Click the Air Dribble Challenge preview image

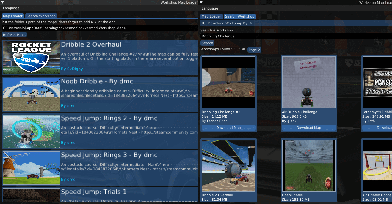309,82
